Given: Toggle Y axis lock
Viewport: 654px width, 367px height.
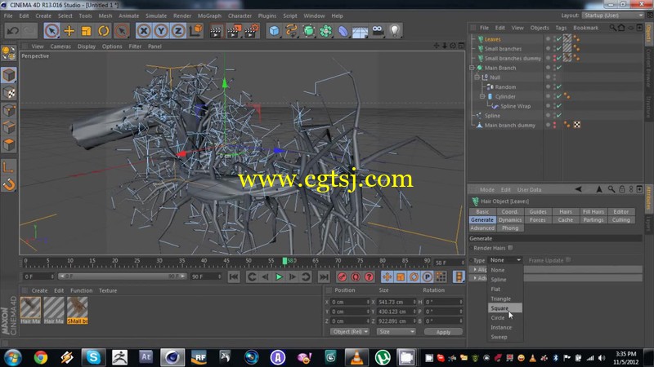Looking at the screenshot, I should point(161,31).
